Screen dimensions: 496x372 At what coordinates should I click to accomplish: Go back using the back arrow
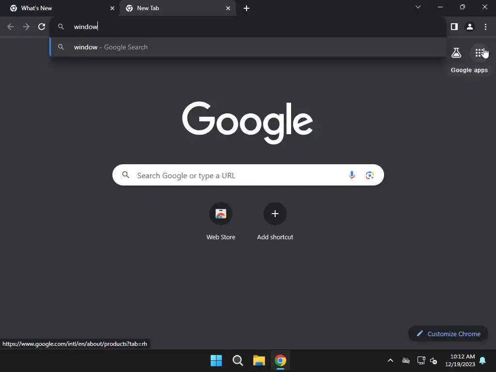tap(11, 27)
